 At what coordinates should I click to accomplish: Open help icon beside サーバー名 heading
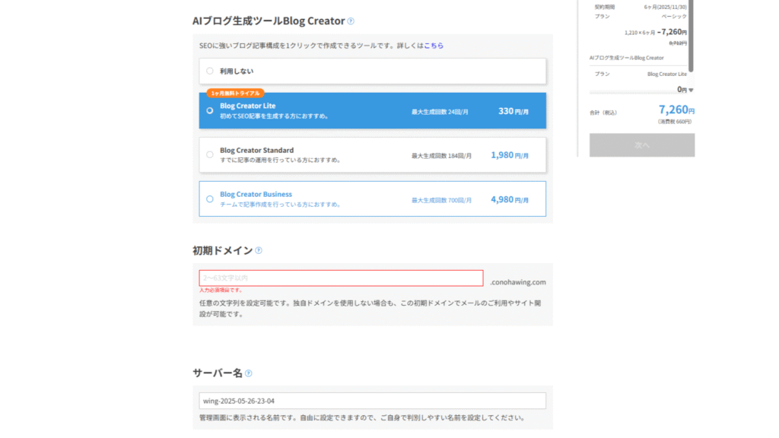pos(249,373)
